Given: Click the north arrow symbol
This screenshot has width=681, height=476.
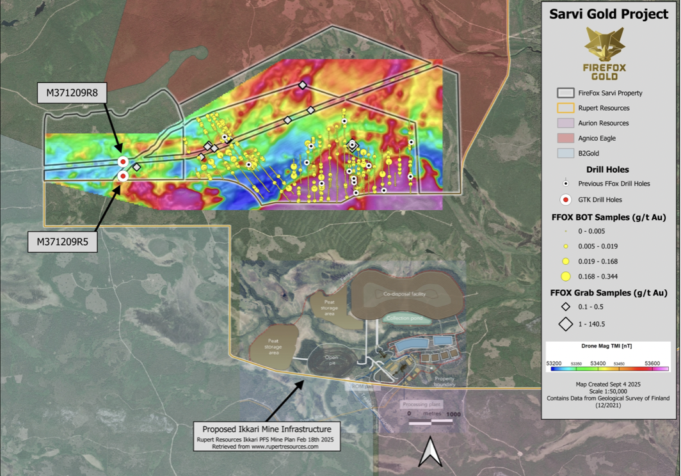Looking at the screenshot, I should pos(430,452).
